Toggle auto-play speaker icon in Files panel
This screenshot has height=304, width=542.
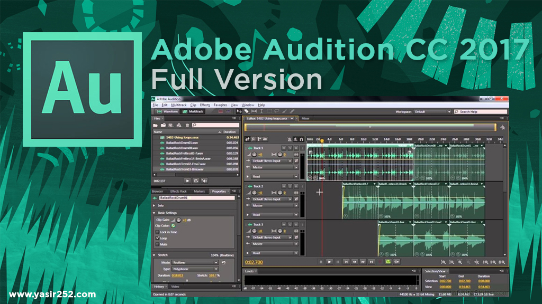[204, 180]
